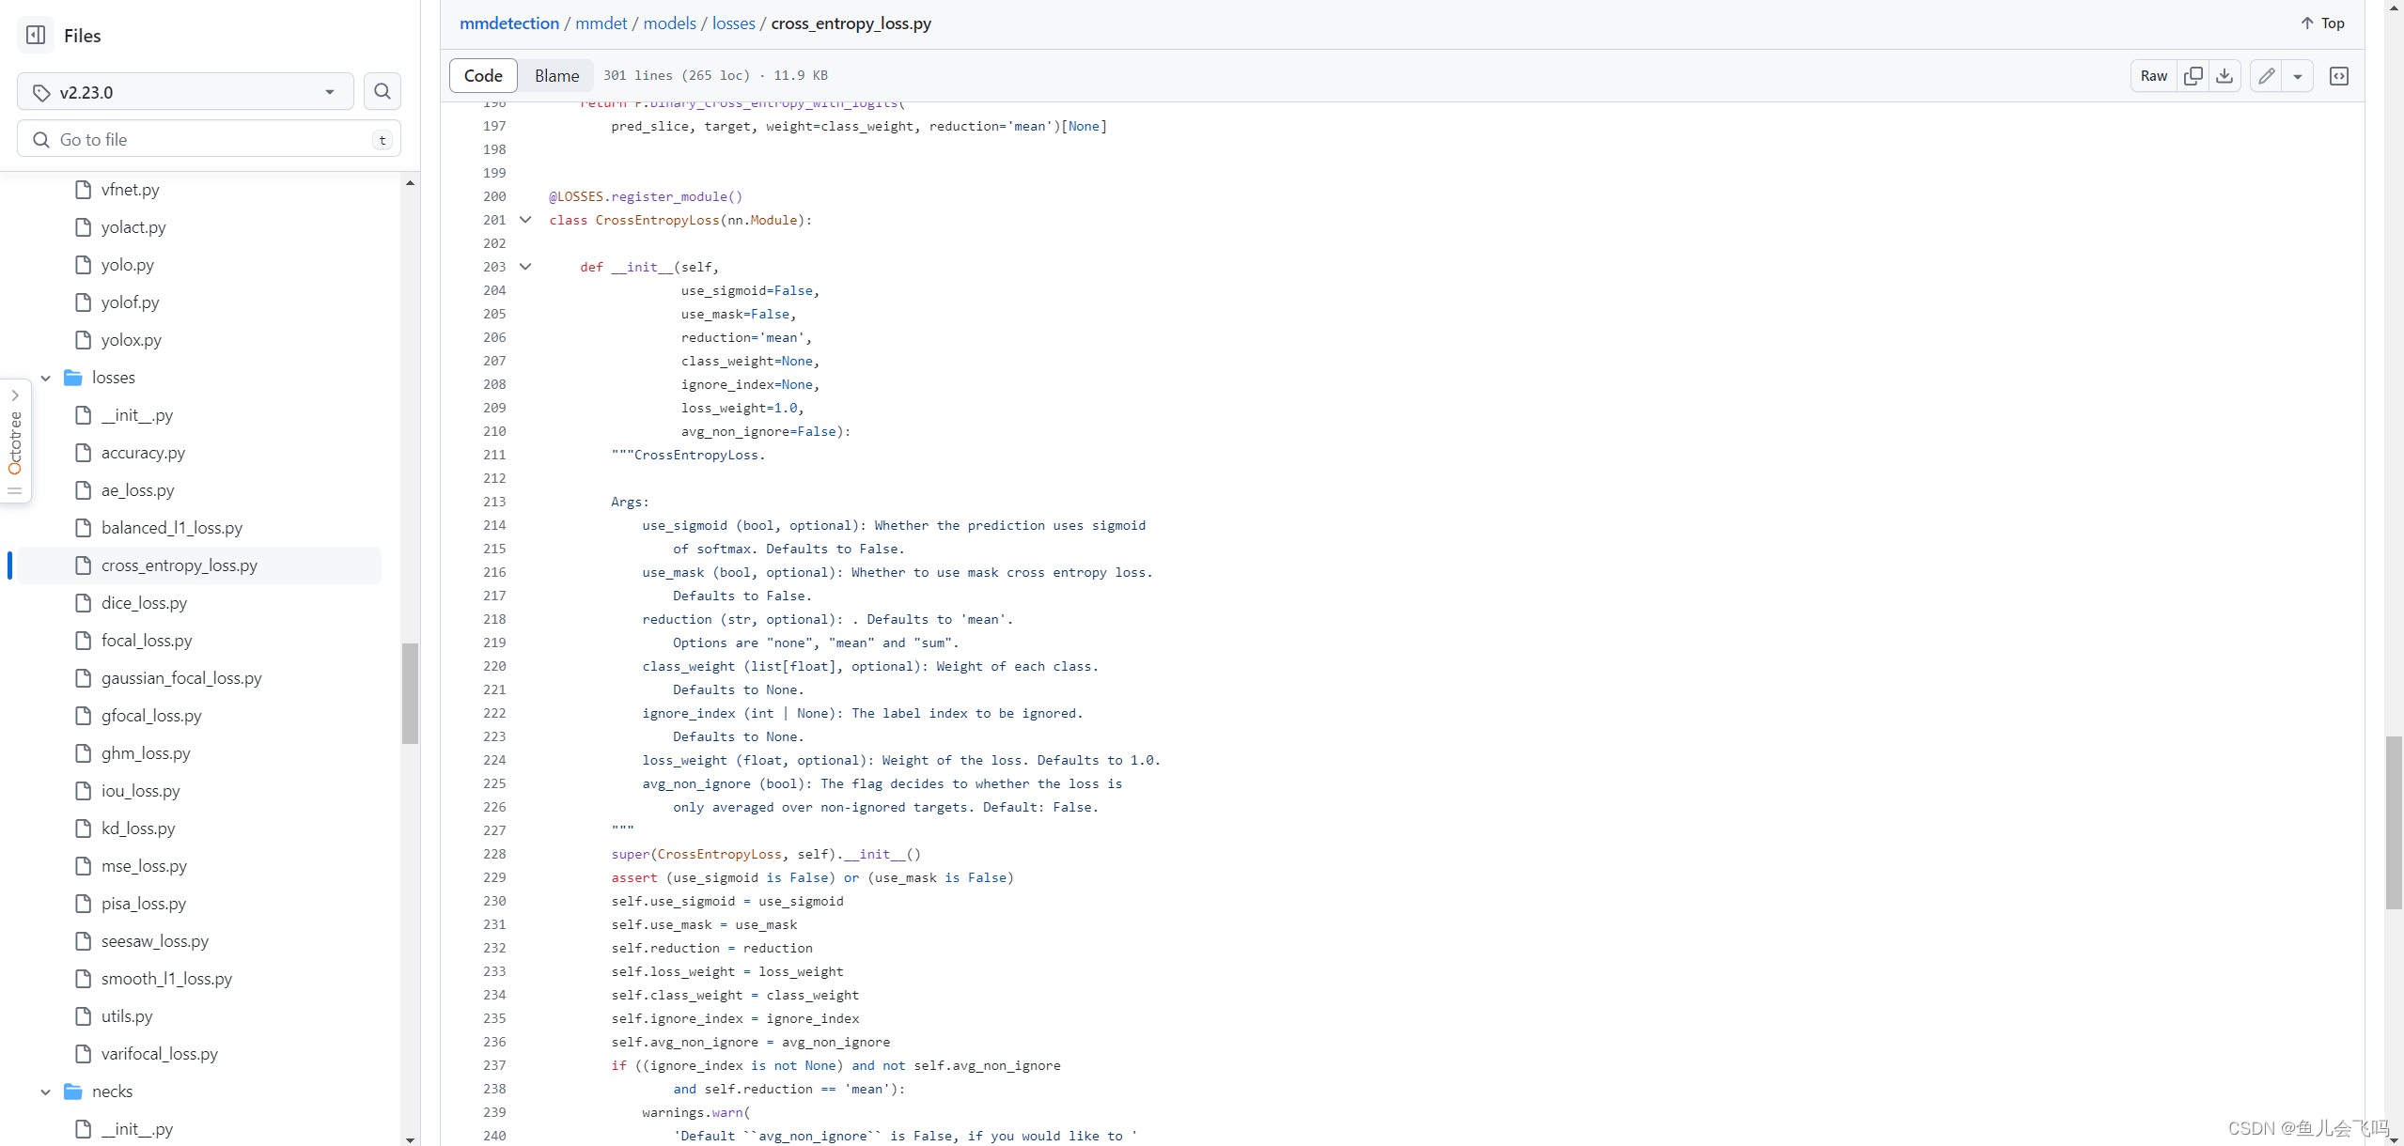This screenshot has height=1146, width=2404.
Task: Open focal_loss.py in the file tree
Action: click(147, 641)
